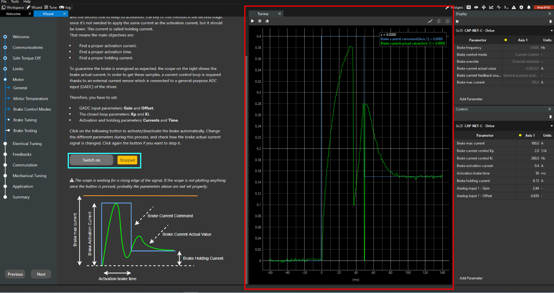This screenshot has height=293, width=554.
Task: Open the terminal console icon in top toolbar
Action: [x=506, y=7]
